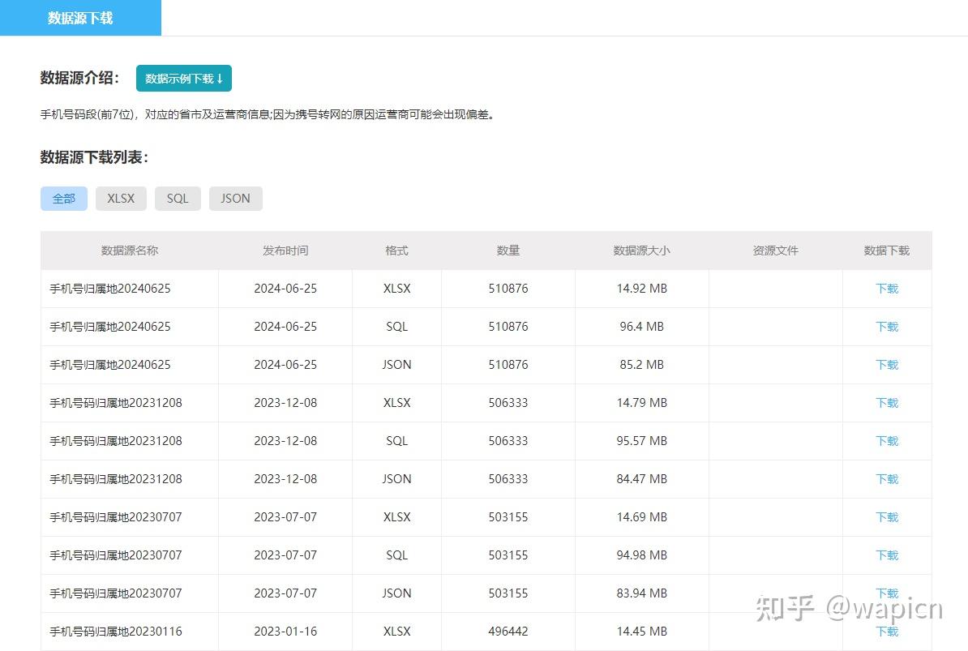Click the 手机号码段(前7位) description sentence
The height and width of the screenshot is (651, 968).
click(x=268, y=115)
